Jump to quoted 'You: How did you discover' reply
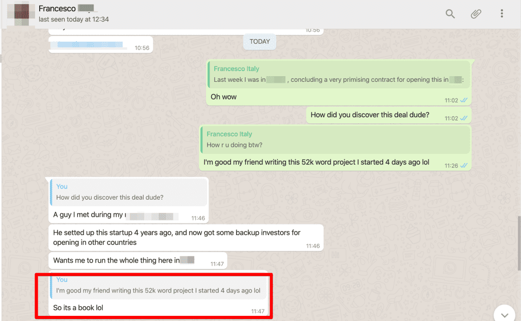Screen dimensions: 521x321 coord(129,192)
